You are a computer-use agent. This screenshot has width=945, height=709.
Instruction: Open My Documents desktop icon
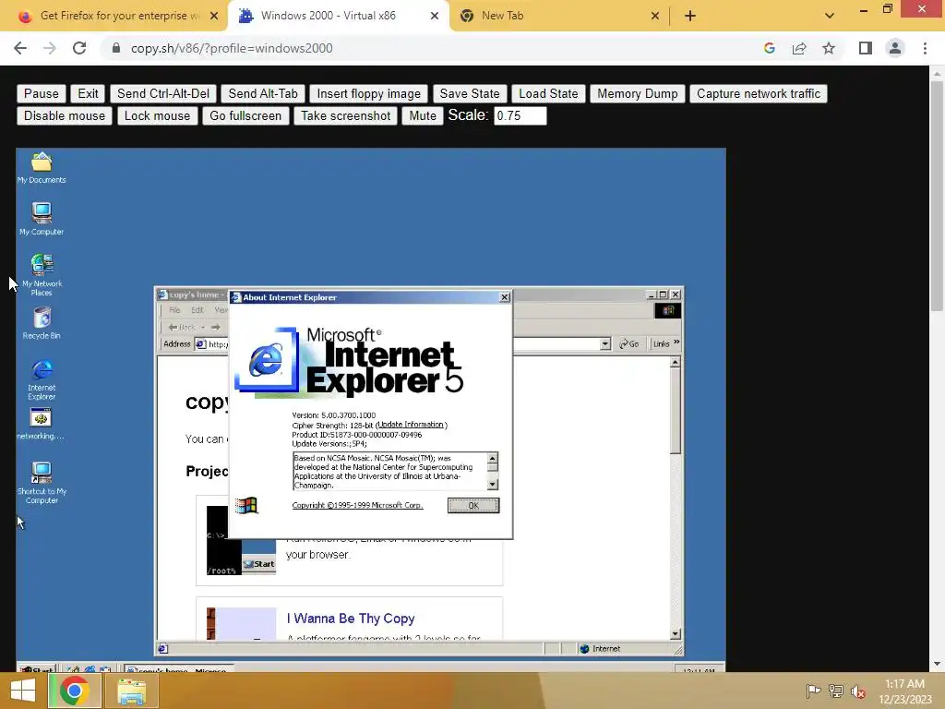[x=42, y=167]
